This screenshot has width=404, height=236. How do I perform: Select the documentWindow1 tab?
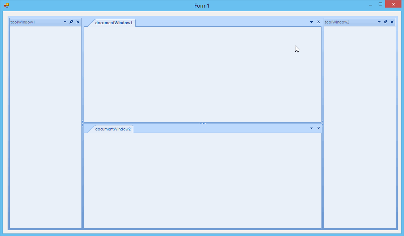(114, 23)
